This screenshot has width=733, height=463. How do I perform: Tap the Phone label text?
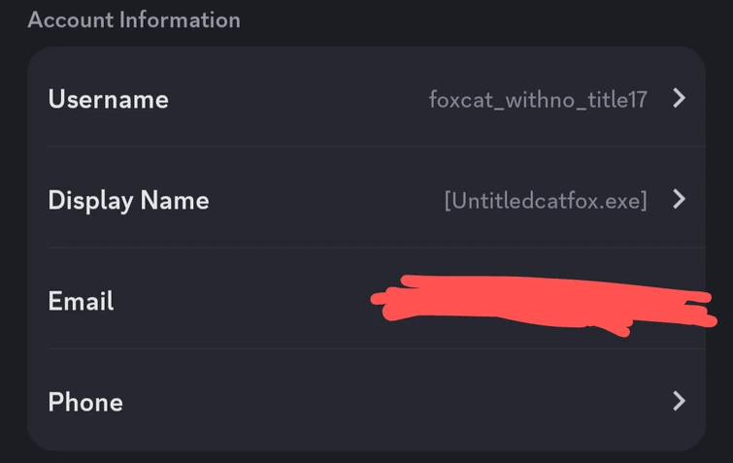tap(85, 402)
